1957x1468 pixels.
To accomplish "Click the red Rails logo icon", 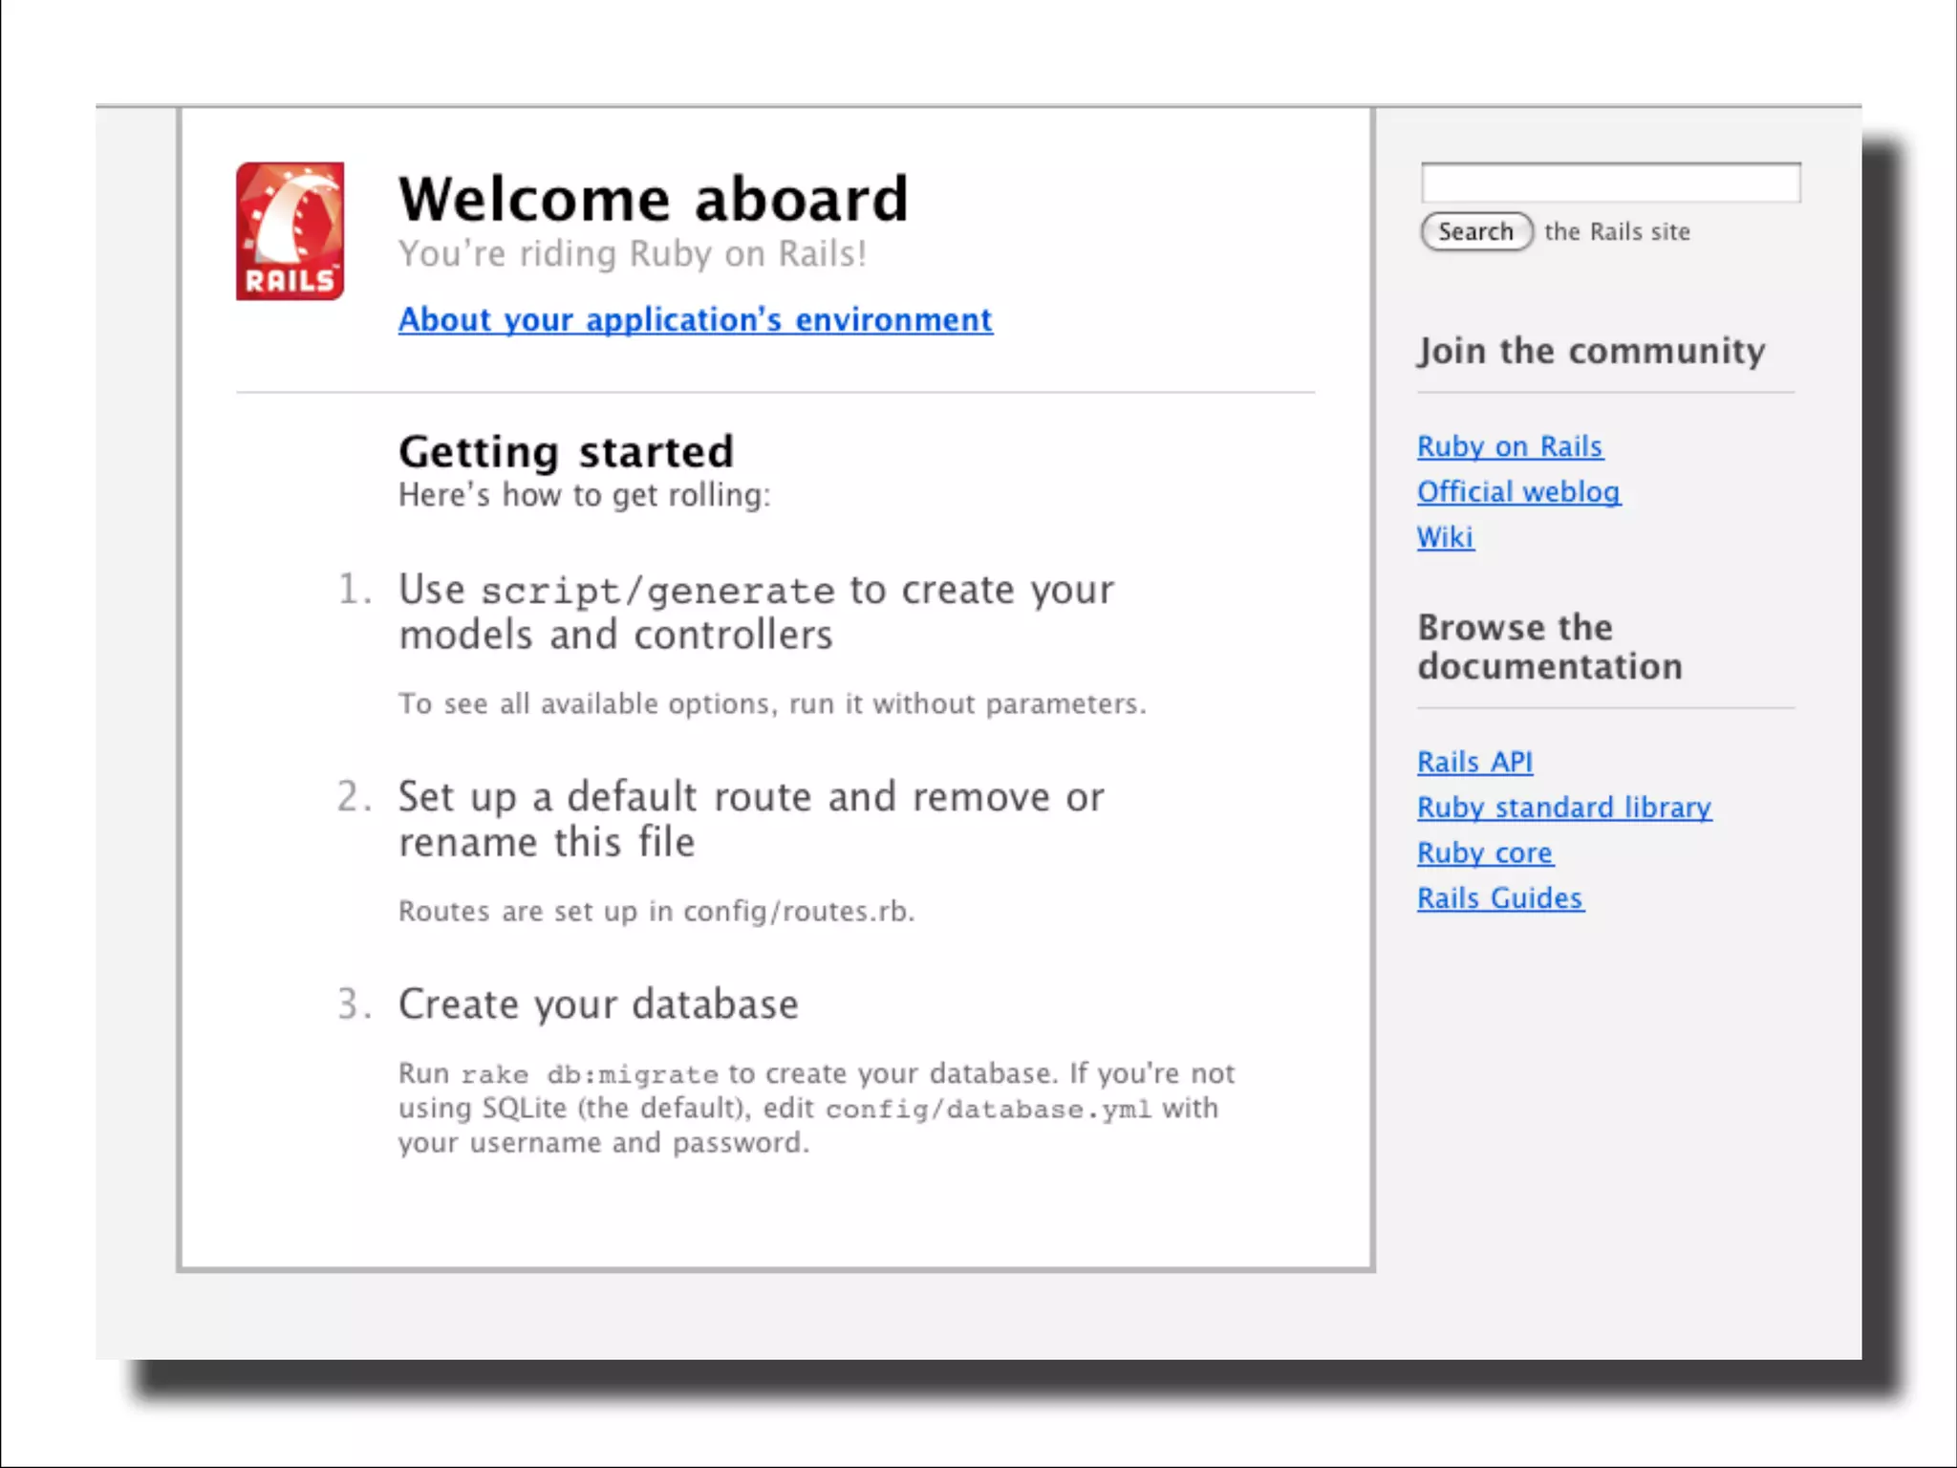I will coord(290,231).
